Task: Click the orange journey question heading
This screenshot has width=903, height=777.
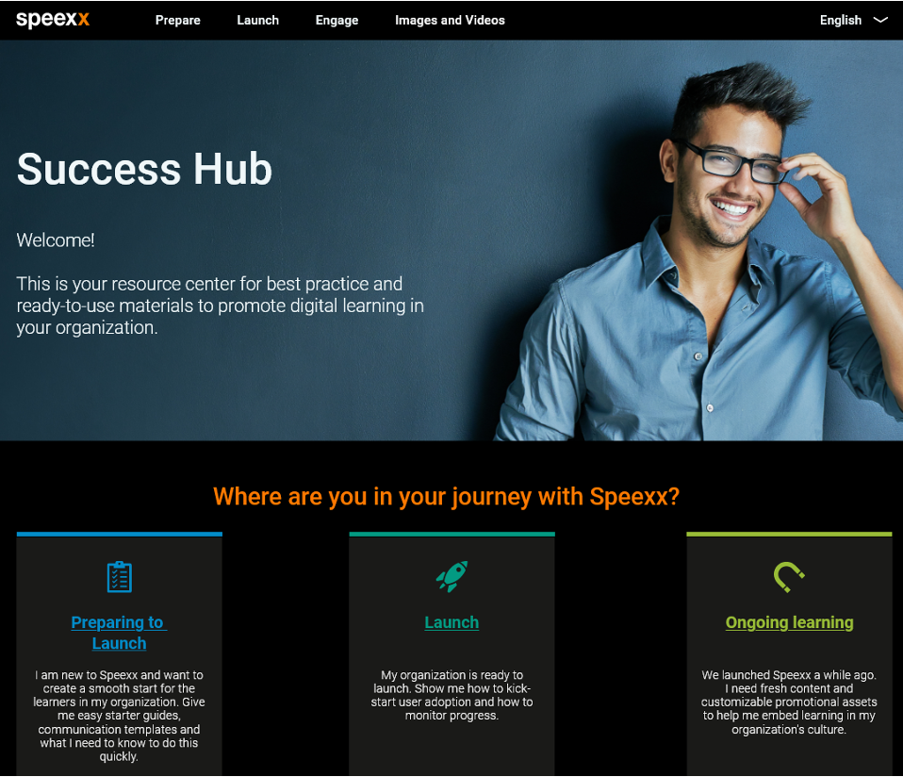Action: click(x=447, y=497)
